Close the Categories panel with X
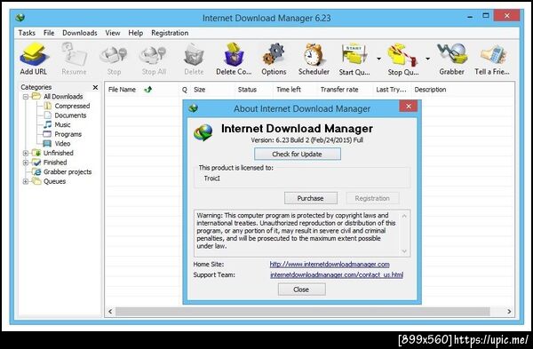This screenshot has width=533, height=349. point(96,87)
